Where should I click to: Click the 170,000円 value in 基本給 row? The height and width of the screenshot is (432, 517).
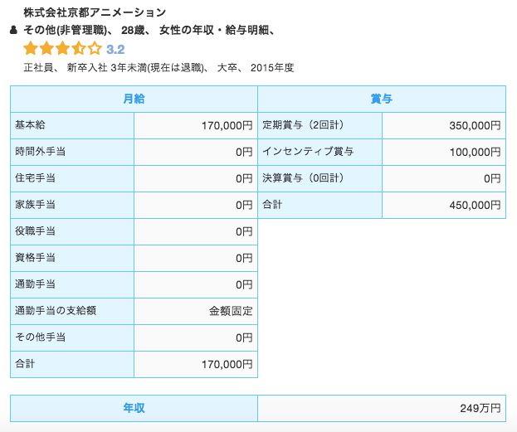(227, 125)
